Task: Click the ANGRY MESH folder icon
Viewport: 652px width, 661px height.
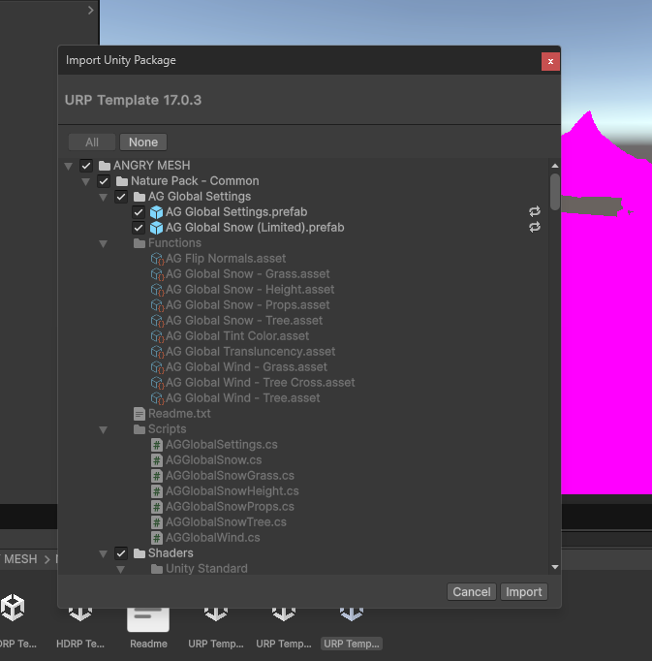Action: [x=105, y=165]
